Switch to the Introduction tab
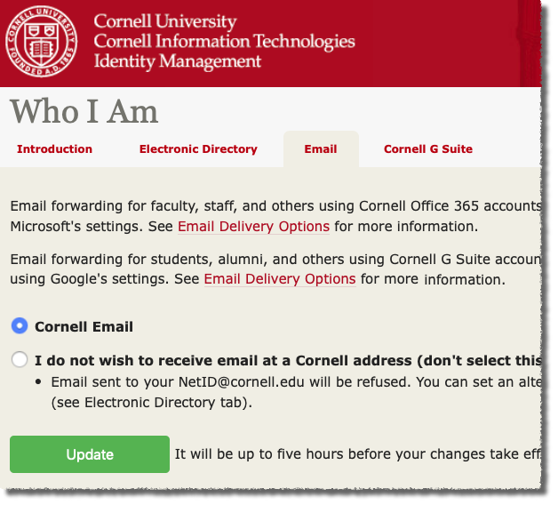Viewport: 558px width, 505px height. pyautogui.click(x=54, y=149)
